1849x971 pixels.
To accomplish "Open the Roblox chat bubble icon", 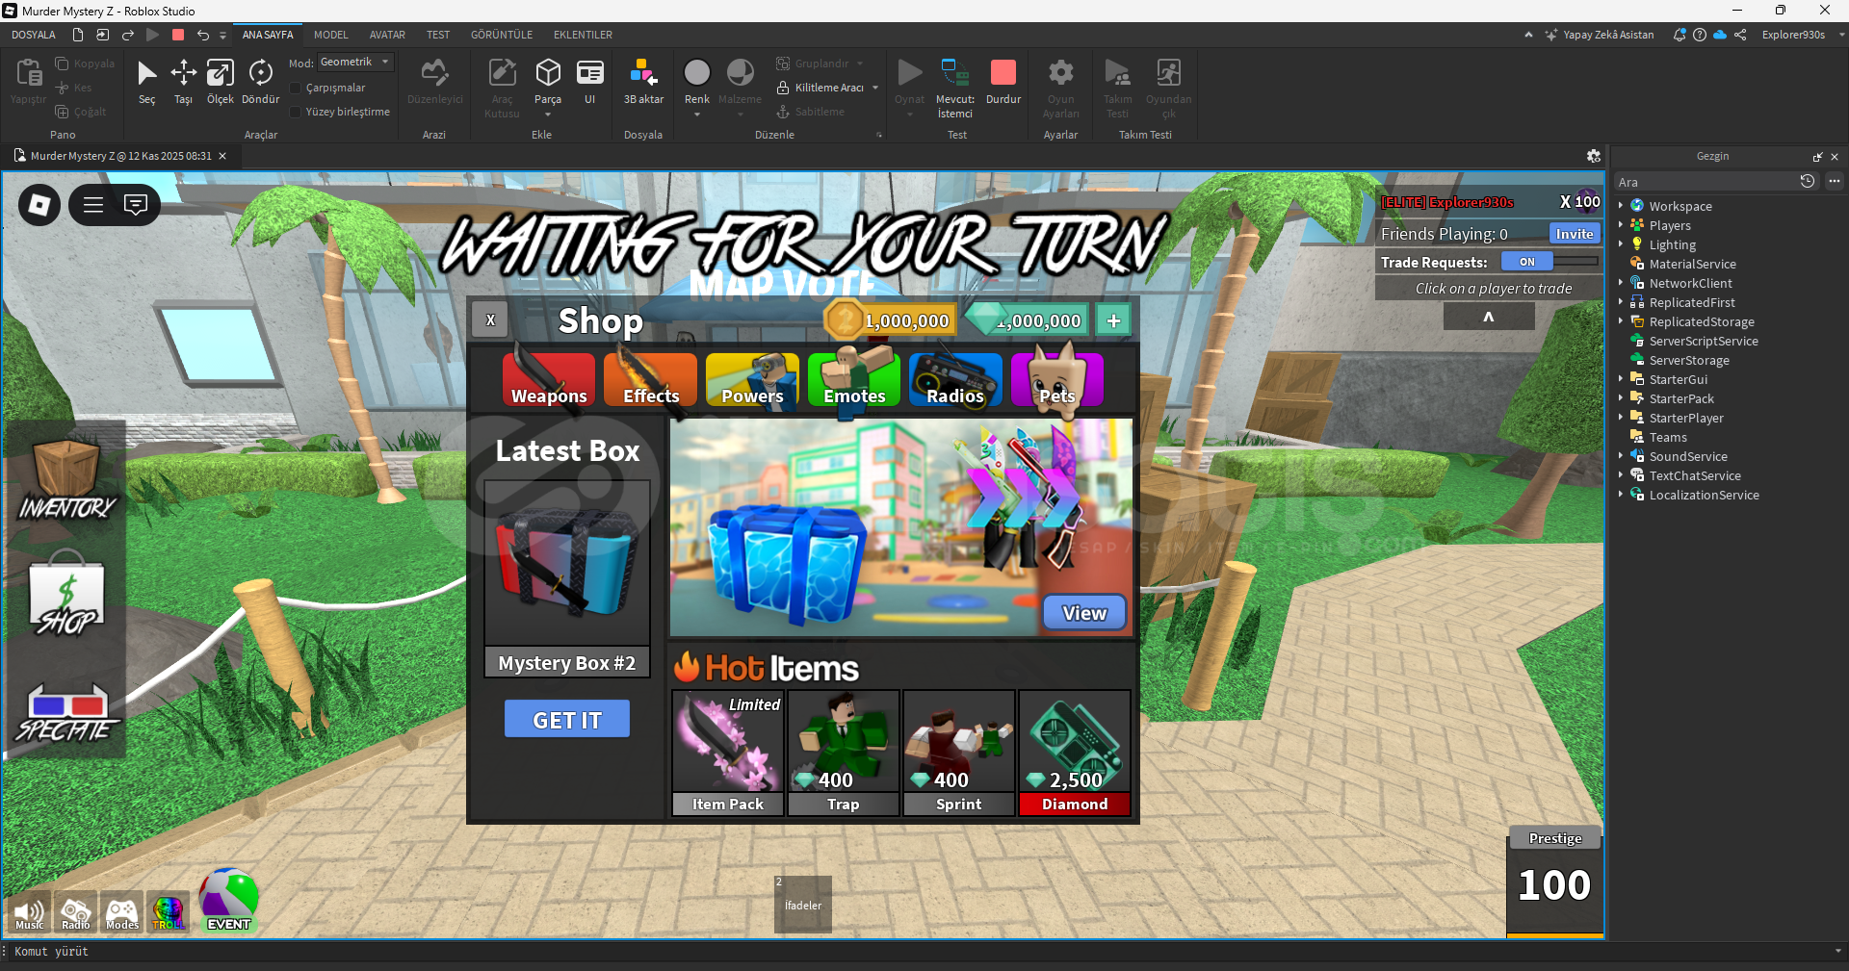I will [x=136, y=204].
